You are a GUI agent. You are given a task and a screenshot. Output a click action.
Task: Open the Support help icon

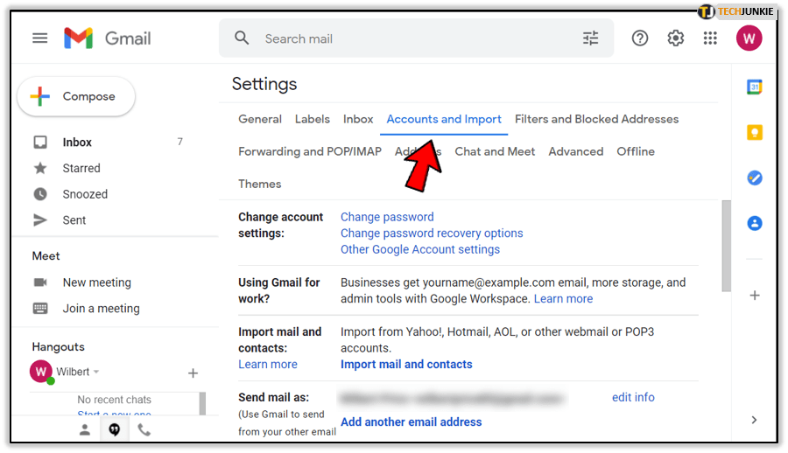640,38
